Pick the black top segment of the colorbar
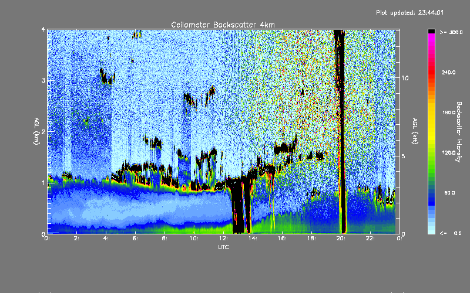This screenshot has height=293, width=470. tap(431, 31)
